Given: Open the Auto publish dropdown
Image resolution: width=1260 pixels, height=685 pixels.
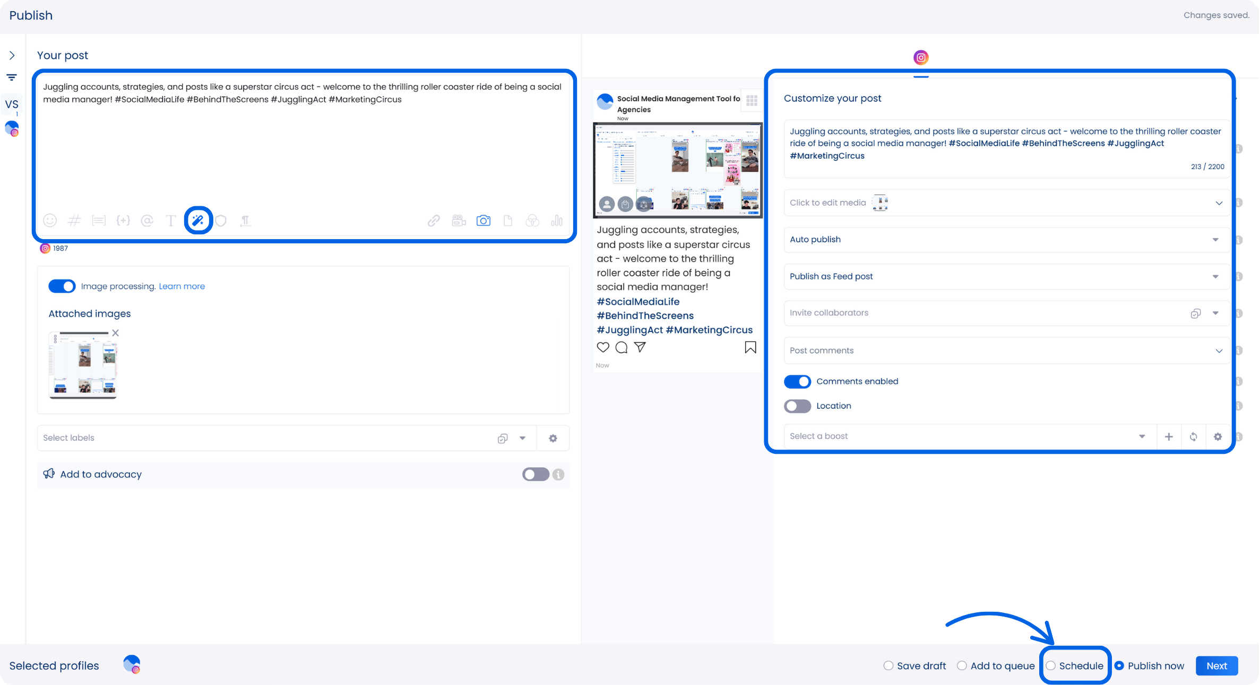Looking at the screenshot, I should pos(1006,240).
